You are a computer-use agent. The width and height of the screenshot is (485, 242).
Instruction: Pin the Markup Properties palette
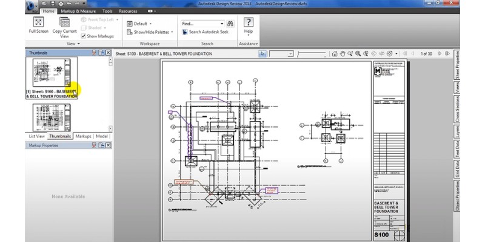click(95, 145)
